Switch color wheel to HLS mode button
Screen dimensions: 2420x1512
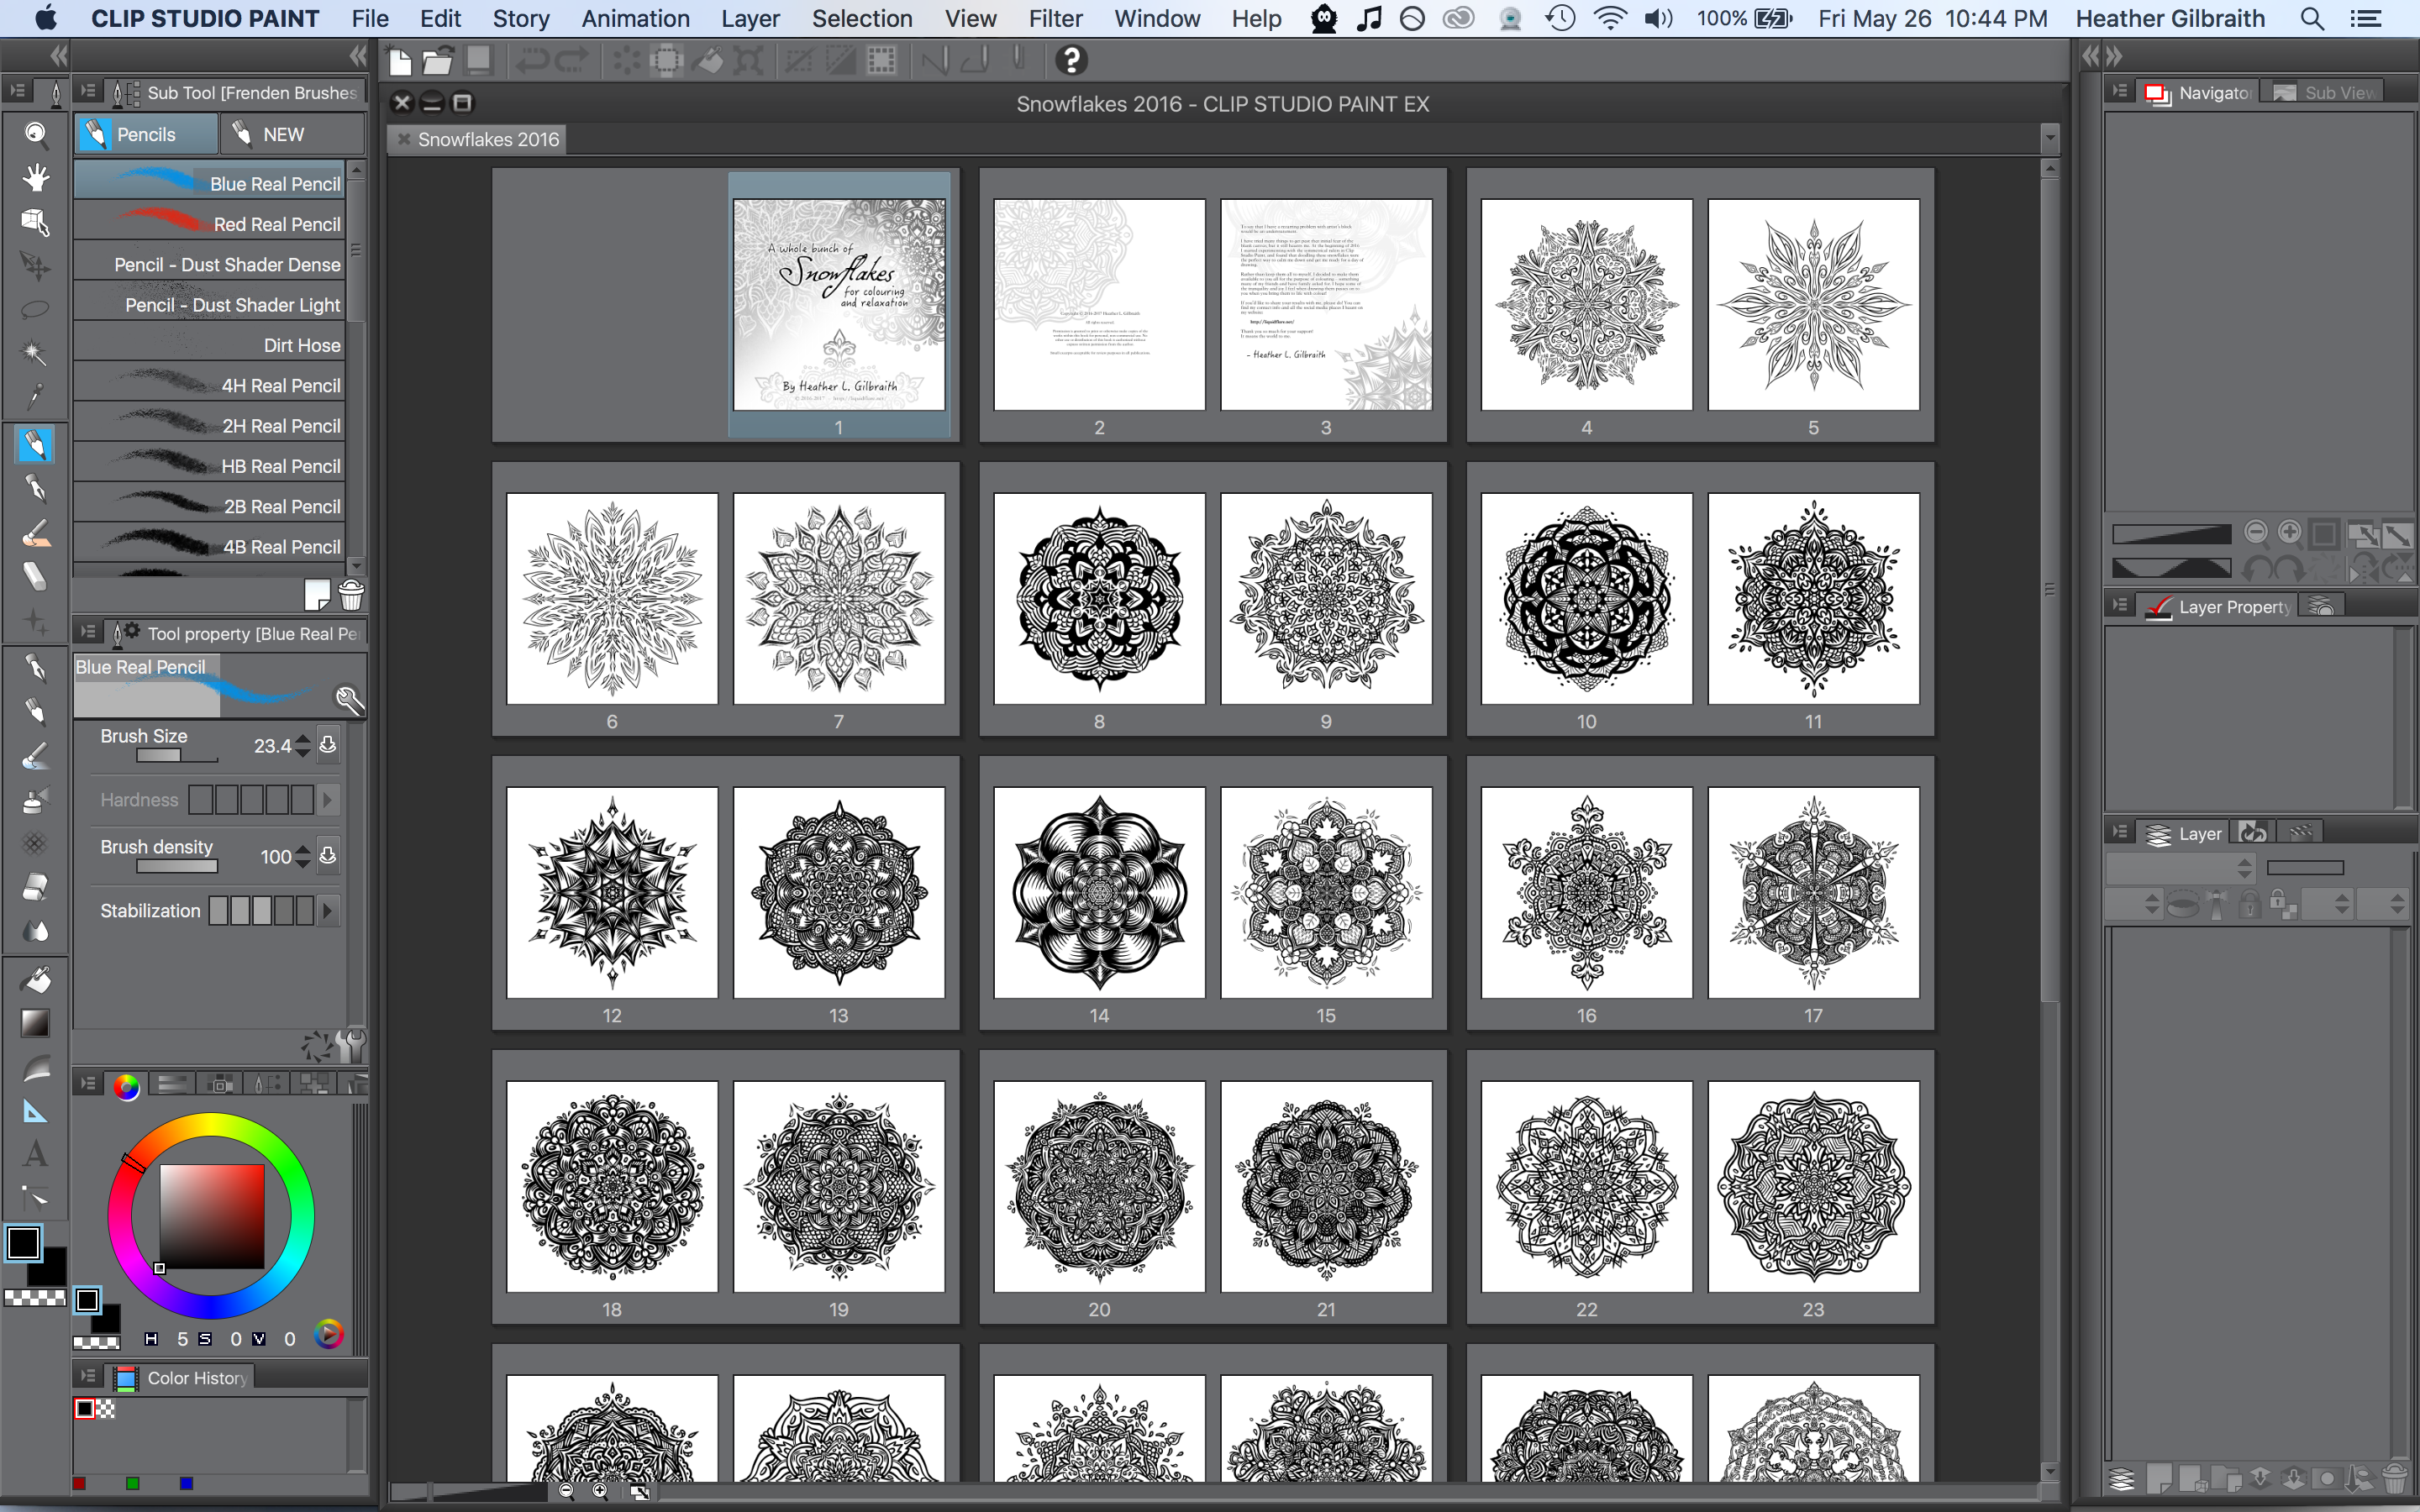point(328,1334)
